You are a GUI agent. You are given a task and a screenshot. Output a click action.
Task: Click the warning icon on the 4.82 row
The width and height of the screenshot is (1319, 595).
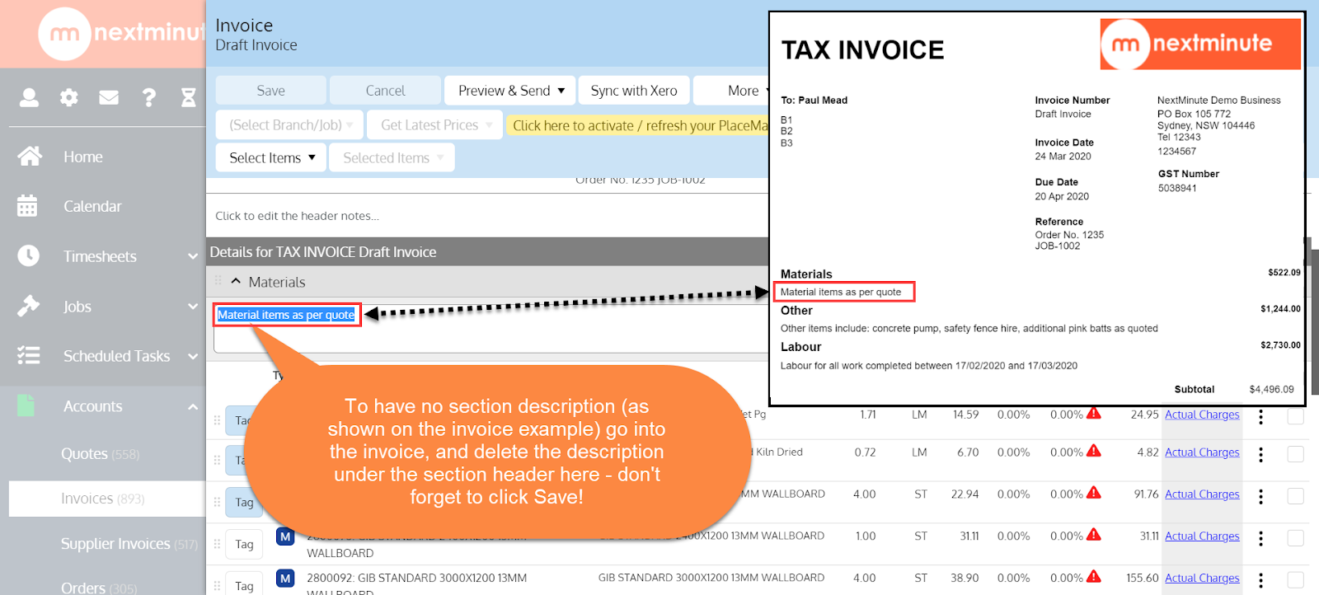(1094, 452)
